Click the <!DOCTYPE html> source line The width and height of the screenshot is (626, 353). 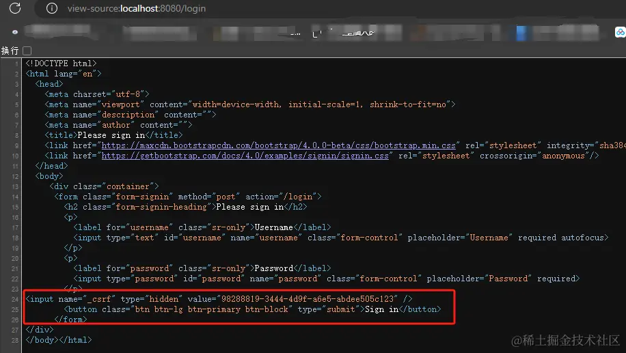[x=61, y=63]
